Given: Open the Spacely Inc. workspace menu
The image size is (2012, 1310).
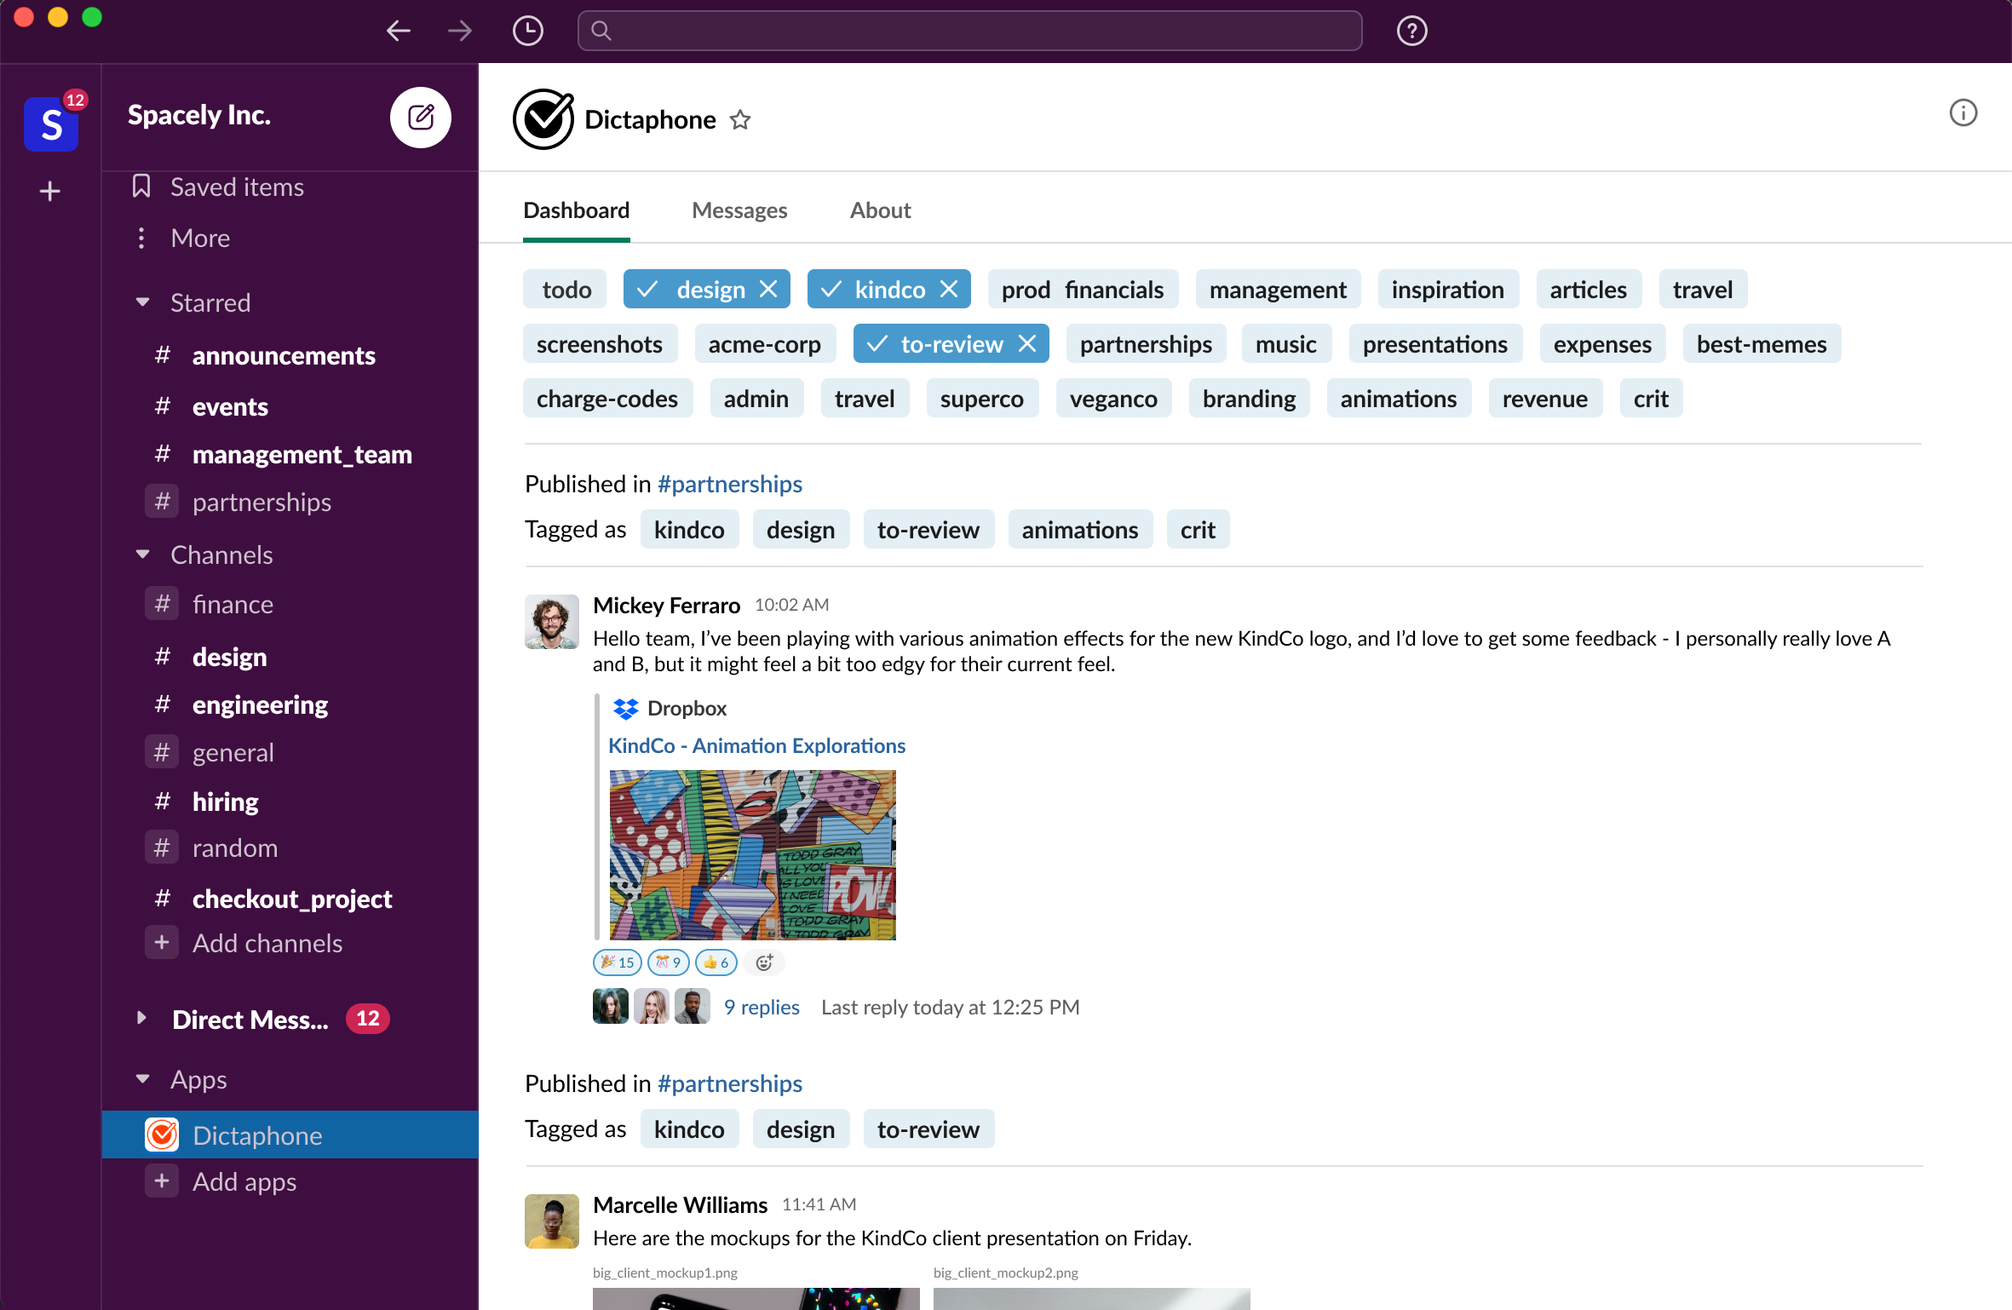Looking at the screenshot, I should tap(199, 115).
